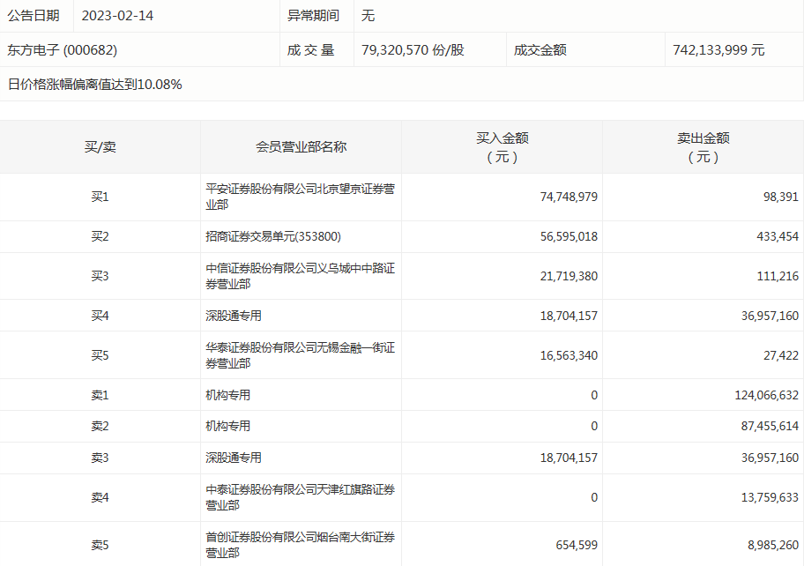Click 首创证券 烟台南大街证券营业部 name
The image size is (804, 566).
(x=301, y=545)
